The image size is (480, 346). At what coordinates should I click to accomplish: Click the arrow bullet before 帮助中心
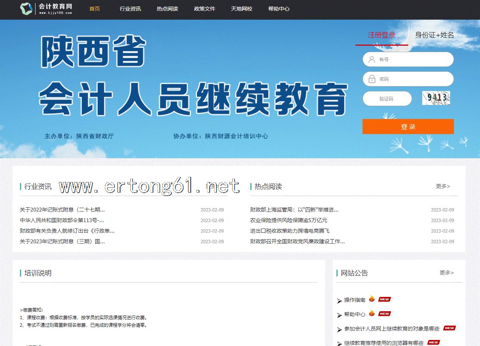(339, 315)
